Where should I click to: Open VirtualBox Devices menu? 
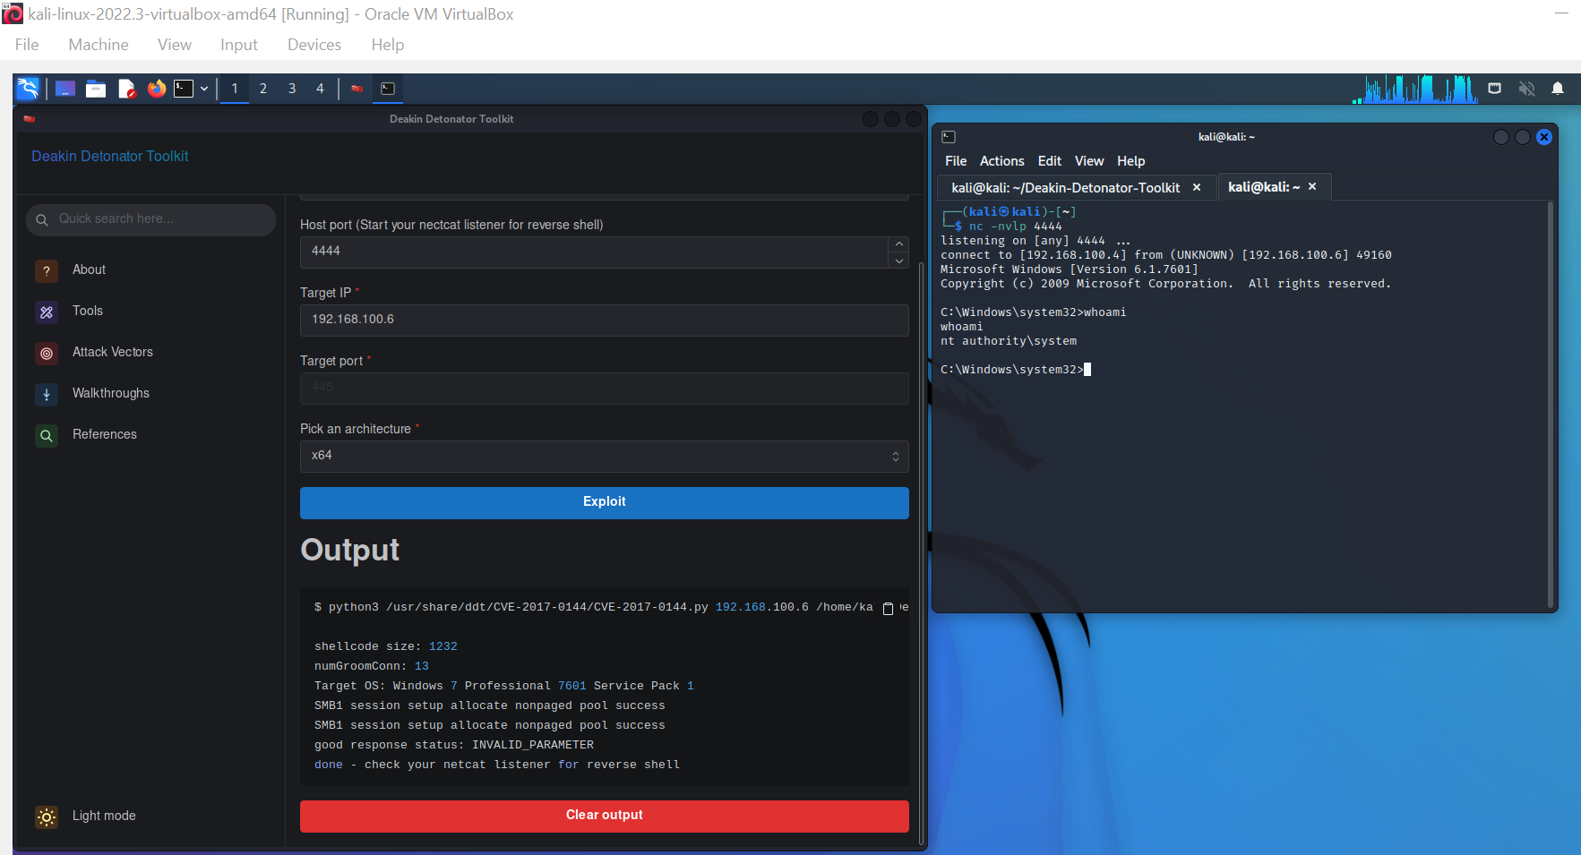point(314,45)
